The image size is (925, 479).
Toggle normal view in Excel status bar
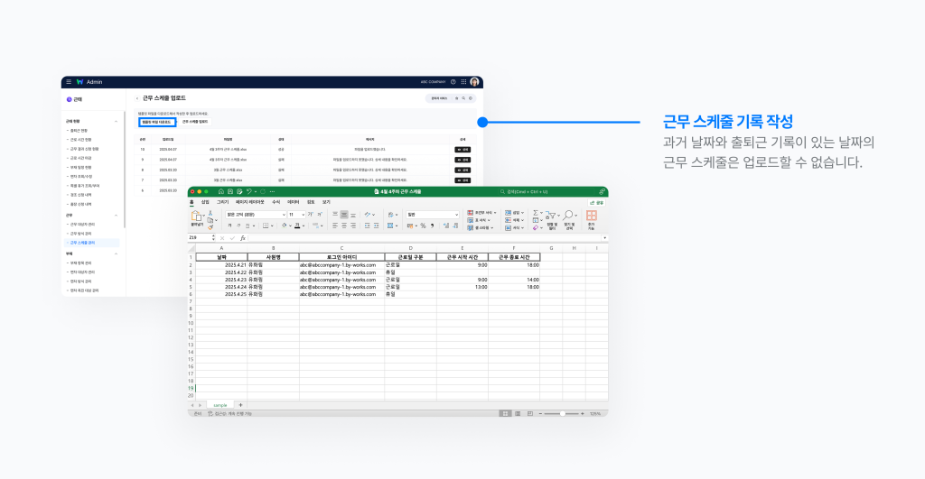pyautogui.click(x=505, y=414)
